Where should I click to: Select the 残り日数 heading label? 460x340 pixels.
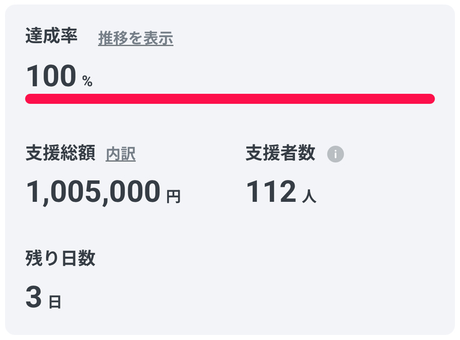tap(60, 258)
